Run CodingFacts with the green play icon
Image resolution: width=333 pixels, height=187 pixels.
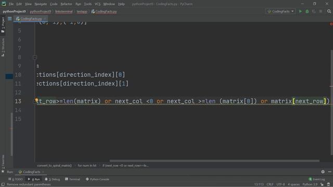tap(301, 11)
